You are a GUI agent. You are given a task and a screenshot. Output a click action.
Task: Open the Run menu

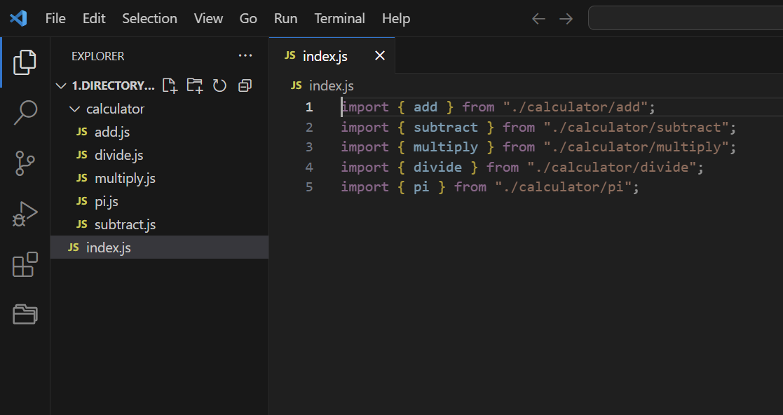pos(285,18)
